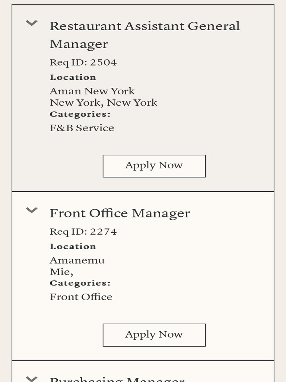Click the Amanemu location text
This screenshot has width=286, height=382.
tap(77, 260)
